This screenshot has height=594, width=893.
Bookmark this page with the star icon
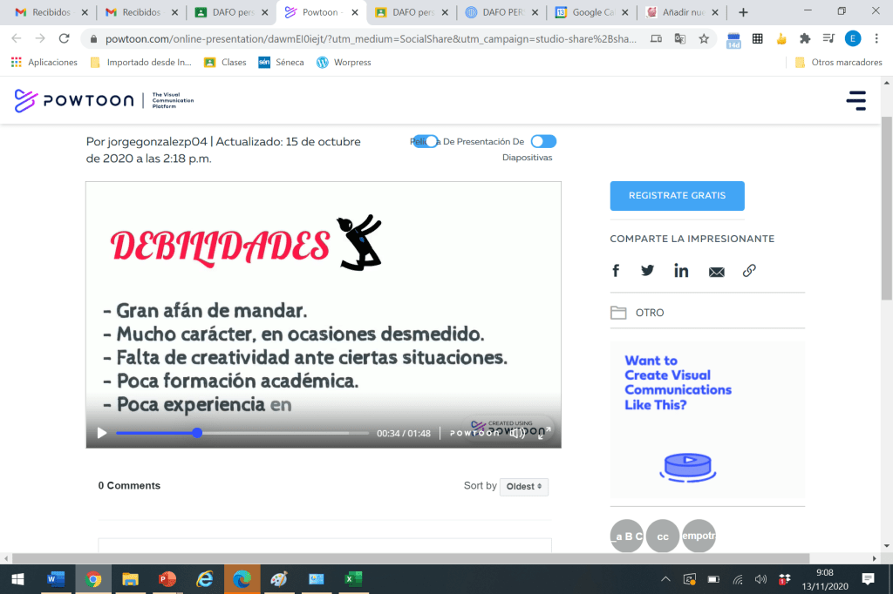704,38
